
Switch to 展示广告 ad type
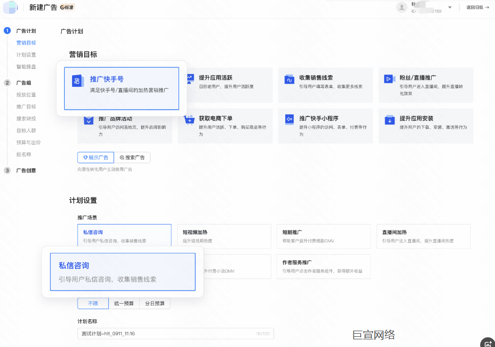click(95, 158)
